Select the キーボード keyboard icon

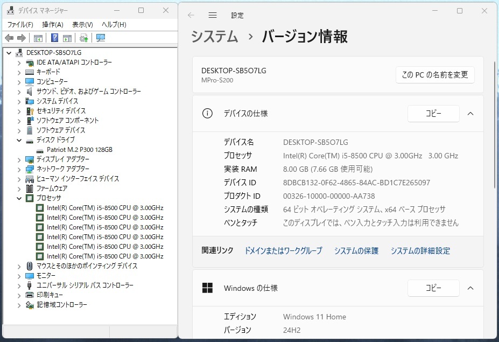[x=30, y=72]
